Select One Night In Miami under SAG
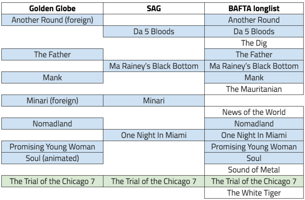 pos(153,135)
